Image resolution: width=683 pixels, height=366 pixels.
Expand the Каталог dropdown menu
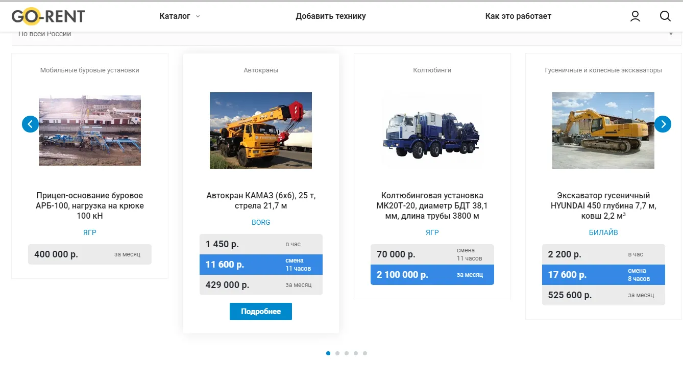pos(180,16)
